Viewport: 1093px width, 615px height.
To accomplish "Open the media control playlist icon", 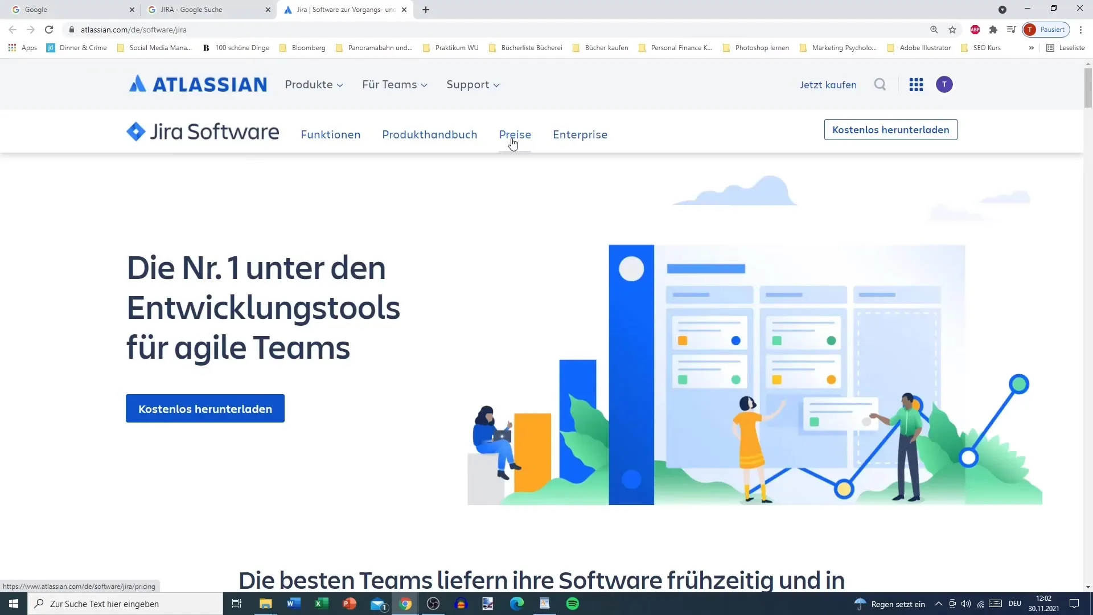I will 1011,30.
